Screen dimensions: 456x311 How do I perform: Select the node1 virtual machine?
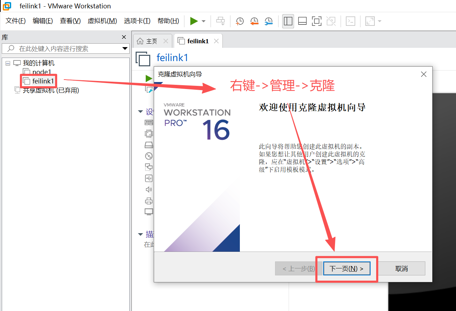click(41, 72)
